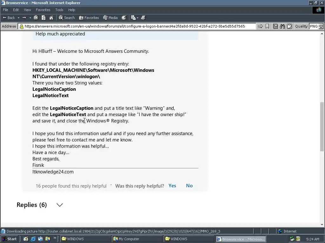
Task: Open History via the toolbar clock icon
Action: [124, 18]
